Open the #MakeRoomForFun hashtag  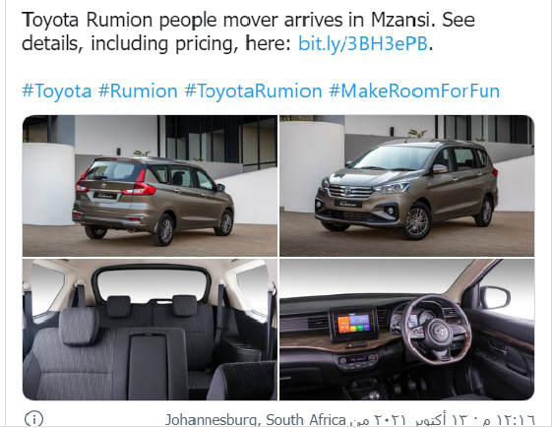[x=414, y=91]
